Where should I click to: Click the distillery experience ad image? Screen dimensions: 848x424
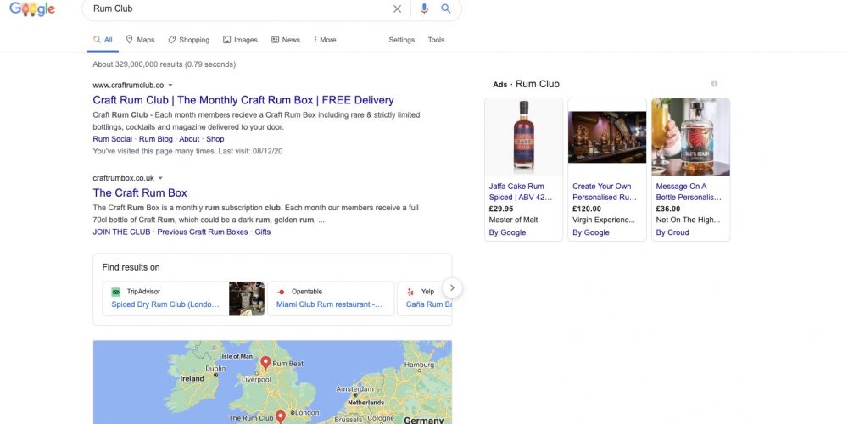607,137
